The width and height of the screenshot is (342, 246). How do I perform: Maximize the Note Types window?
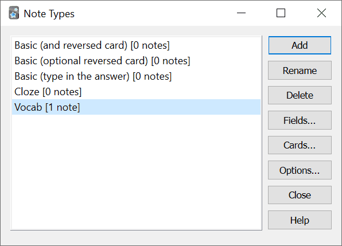(x=281, y=13)
